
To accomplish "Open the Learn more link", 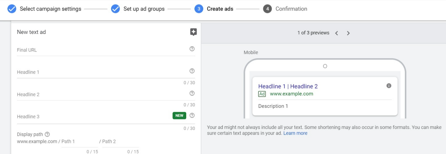I will coord(295,133).
